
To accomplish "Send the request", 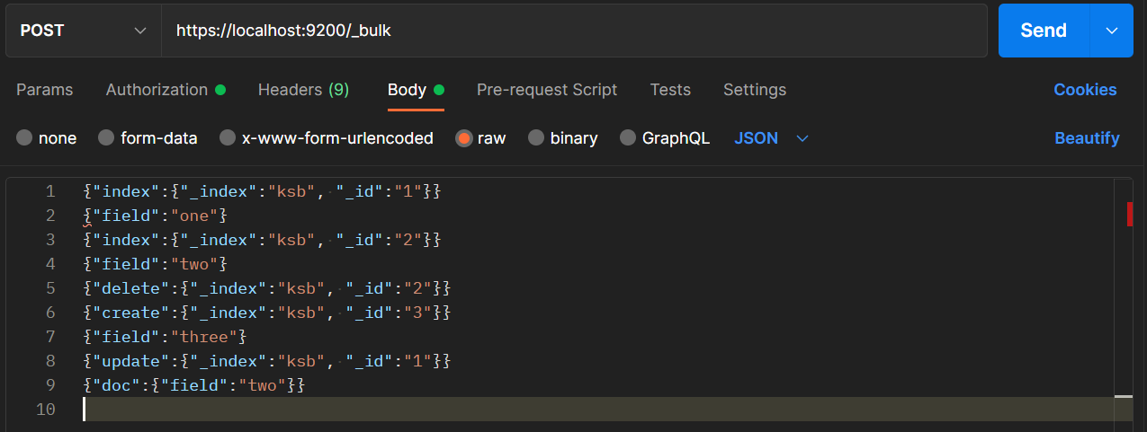I will point(1044,31).
